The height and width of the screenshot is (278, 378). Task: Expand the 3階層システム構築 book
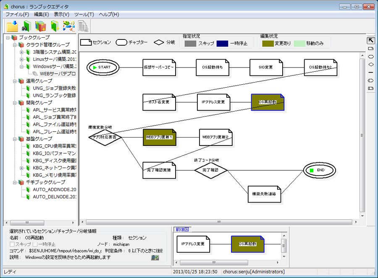click(x=21, y=52)
